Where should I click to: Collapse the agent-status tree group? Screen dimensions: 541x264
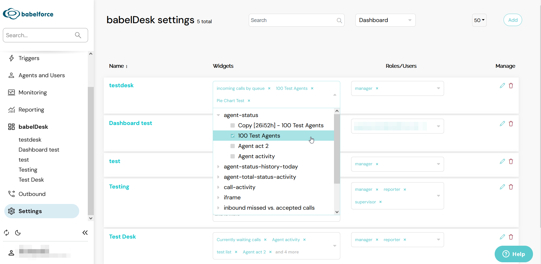[x=218, y=115]
